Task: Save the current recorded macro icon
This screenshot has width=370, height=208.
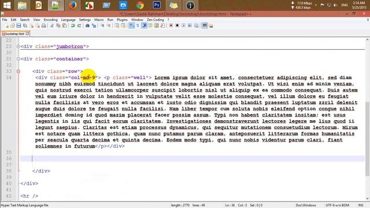Action: coord(196,25)
